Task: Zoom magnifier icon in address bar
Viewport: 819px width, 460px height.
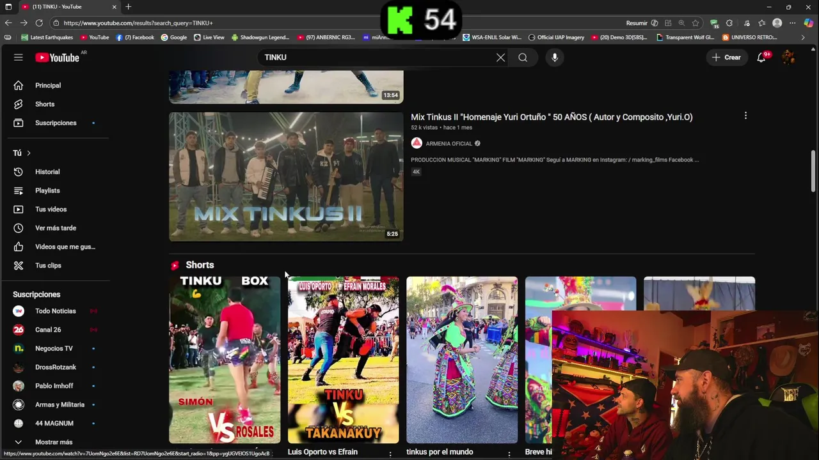Action: click(x=681, y=23)
